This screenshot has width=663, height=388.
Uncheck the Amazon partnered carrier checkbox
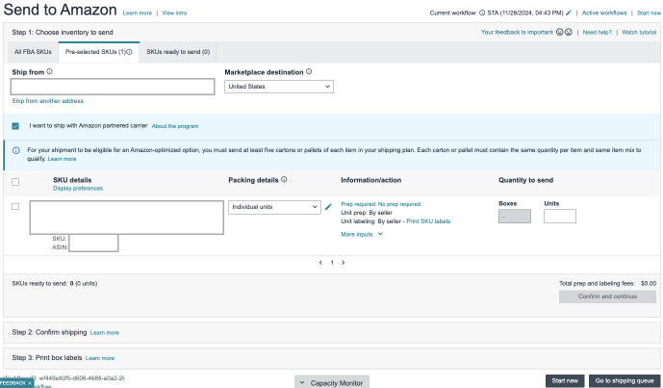(15, 125)
